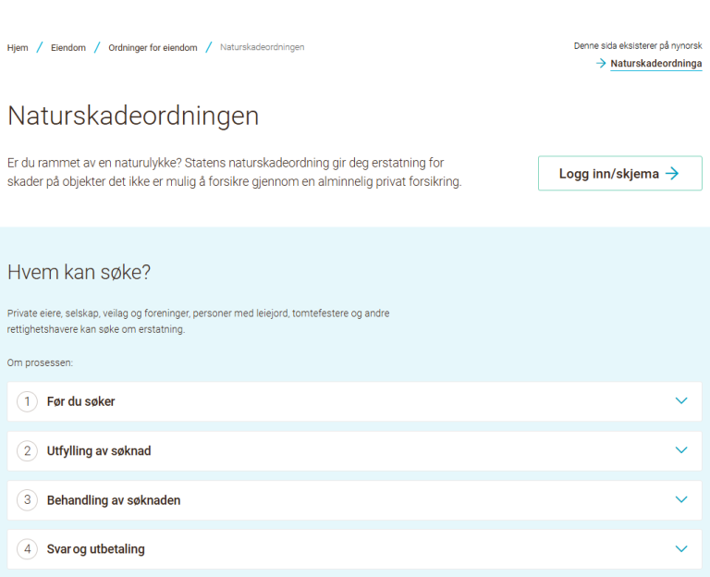Click the 'Før du søker' section title
The image size is (710, 577).
[x=80, y=401]
